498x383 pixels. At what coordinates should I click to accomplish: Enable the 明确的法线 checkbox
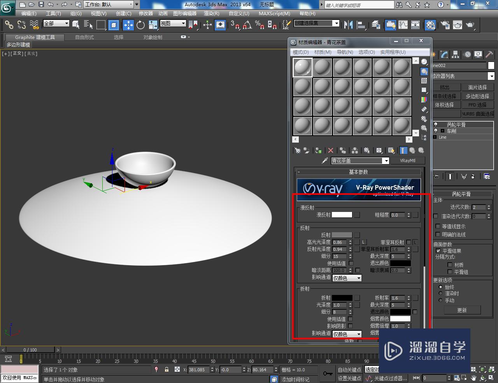[438, 235]
